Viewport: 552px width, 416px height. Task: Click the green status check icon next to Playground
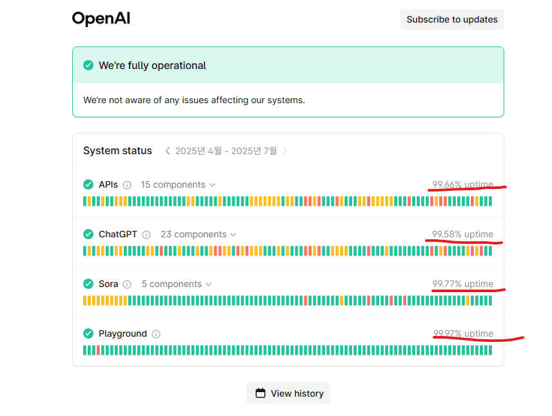[88, 333]
